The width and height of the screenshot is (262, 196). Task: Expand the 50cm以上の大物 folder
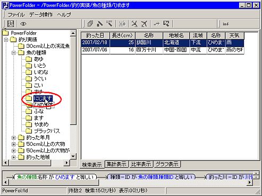tap(13, 144)
